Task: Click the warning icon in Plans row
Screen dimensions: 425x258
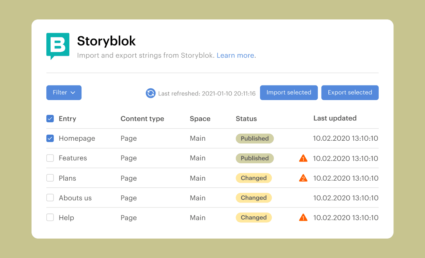Action: [x=303, y=178]
